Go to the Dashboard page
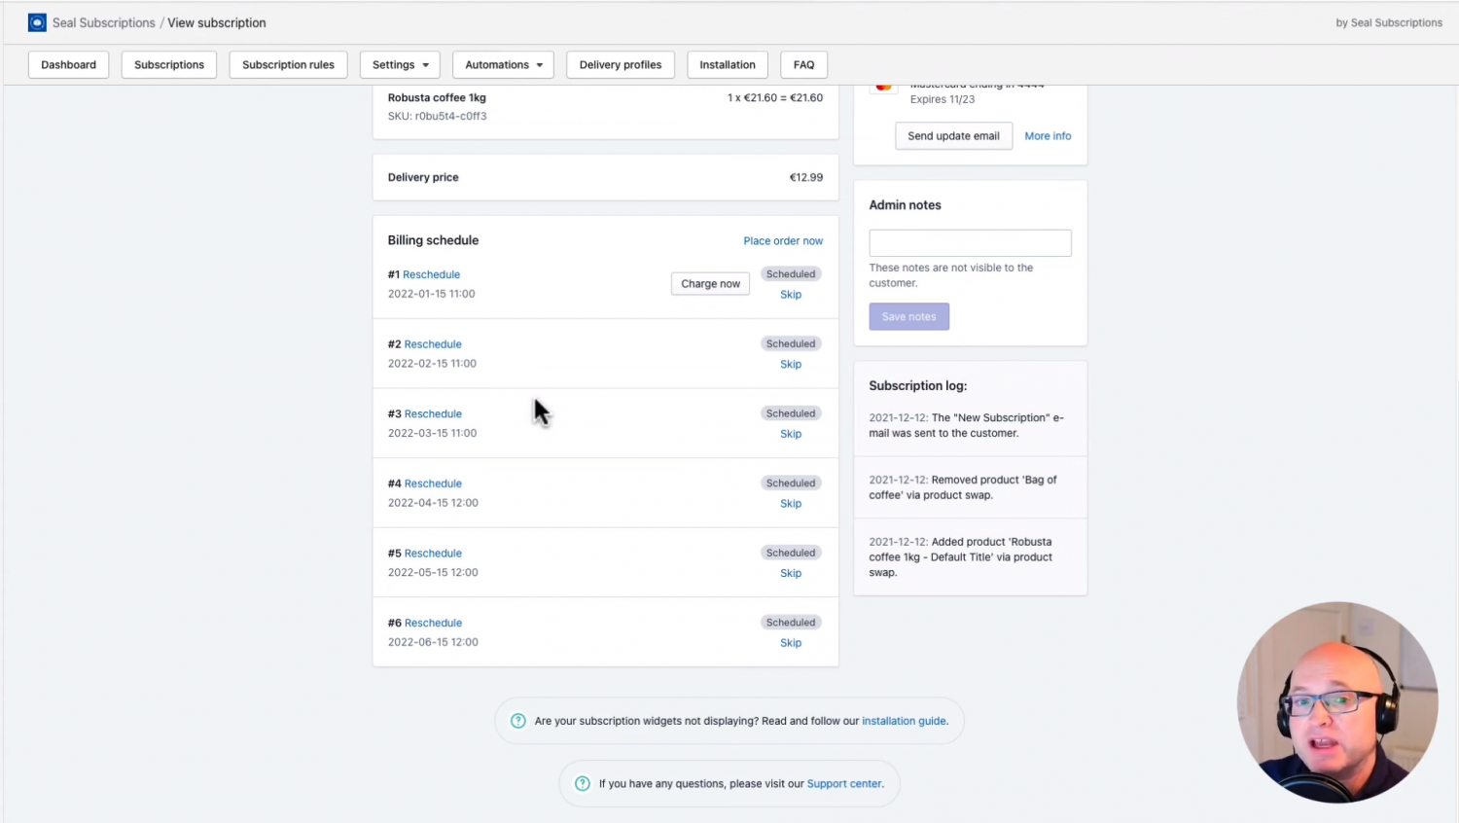This screenshot has width=1459, height=823. (x=67, y=64)
